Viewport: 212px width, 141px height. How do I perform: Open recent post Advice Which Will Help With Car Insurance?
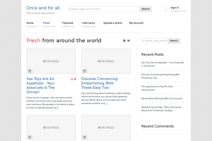click(162, 98)
